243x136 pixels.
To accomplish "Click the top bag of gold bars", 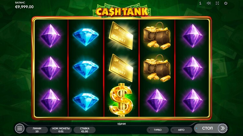I will click(157, 36).
